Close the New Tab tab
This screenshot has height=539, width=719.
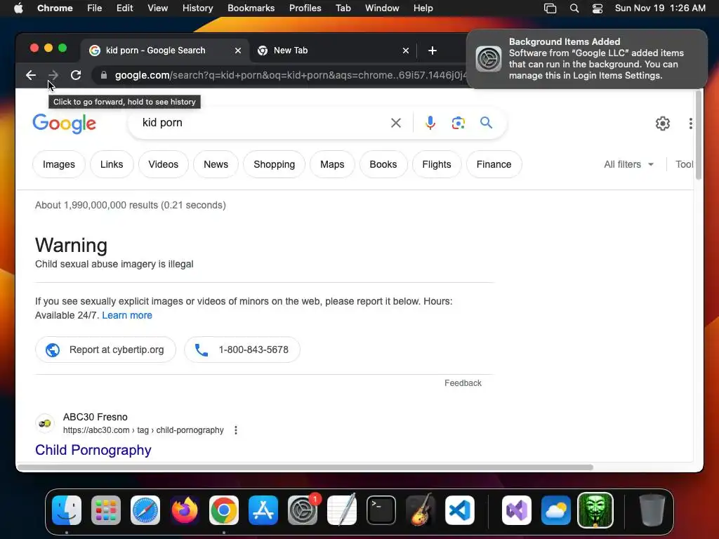pyautogui.click(x=406, y=51)
